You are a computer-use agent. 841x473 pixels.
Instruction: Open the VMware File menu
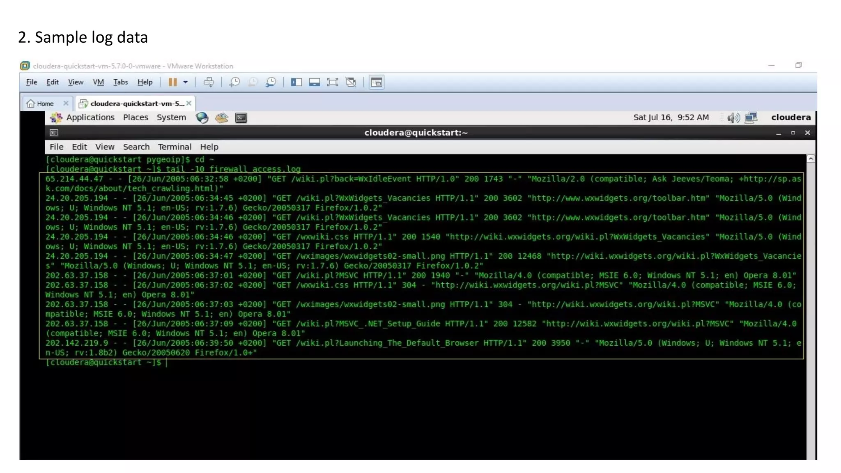[x=32, y=82]
